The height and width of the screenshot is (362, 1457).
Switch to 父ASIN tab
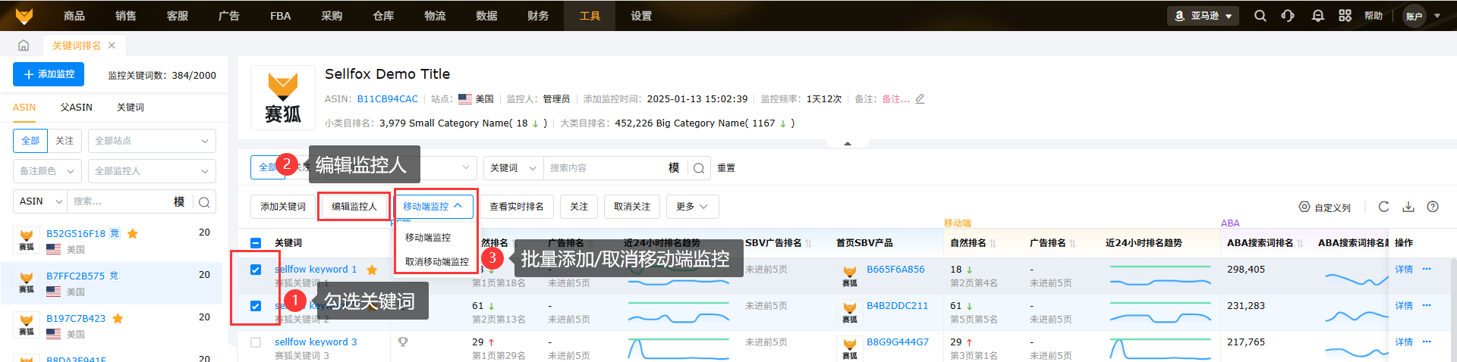click(x=77, y=108)
